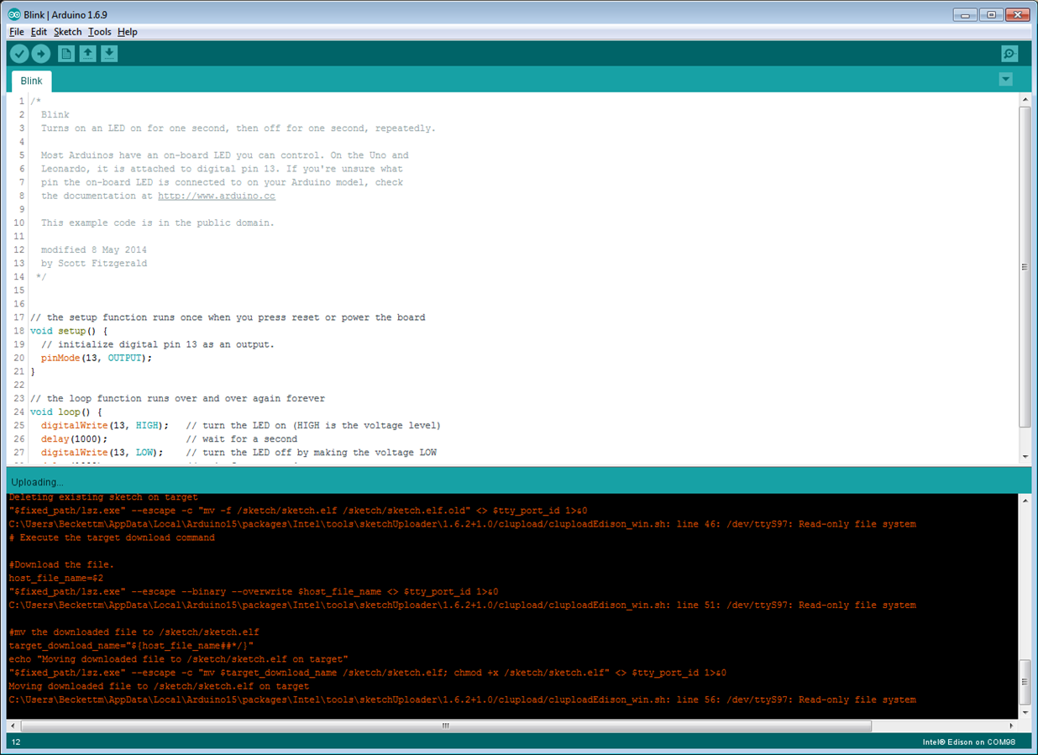Open a sketch using the Open icon
Image resolution: width=1038 pixels, height=755 pixels.
87,54
